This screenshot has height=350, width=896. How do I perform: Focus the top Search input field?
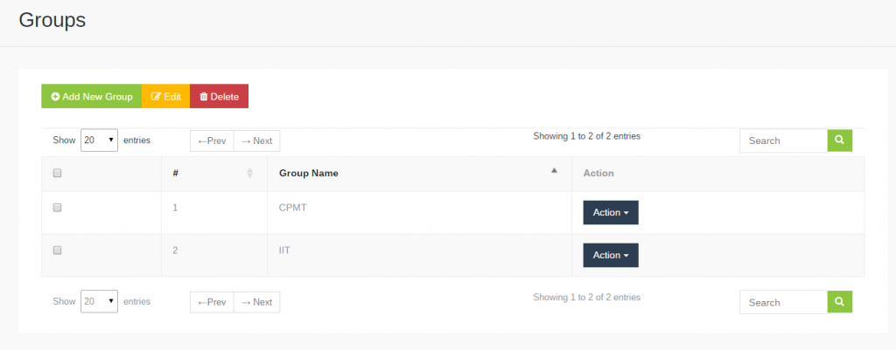point(783,141)
